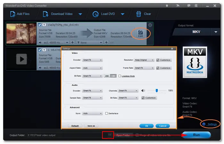Uncheck the y1qOgTltJMg_ntsc_dvd.mkv file checkbox
The height and width of the screenshot is (144, 224).
click(x=40, y=25)
